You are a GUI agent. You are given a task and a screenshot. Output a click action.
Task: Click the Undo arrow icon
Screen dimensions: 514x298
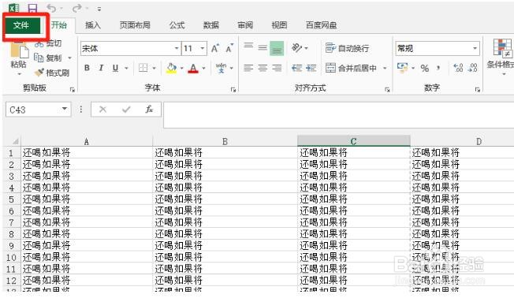[51, 8]
